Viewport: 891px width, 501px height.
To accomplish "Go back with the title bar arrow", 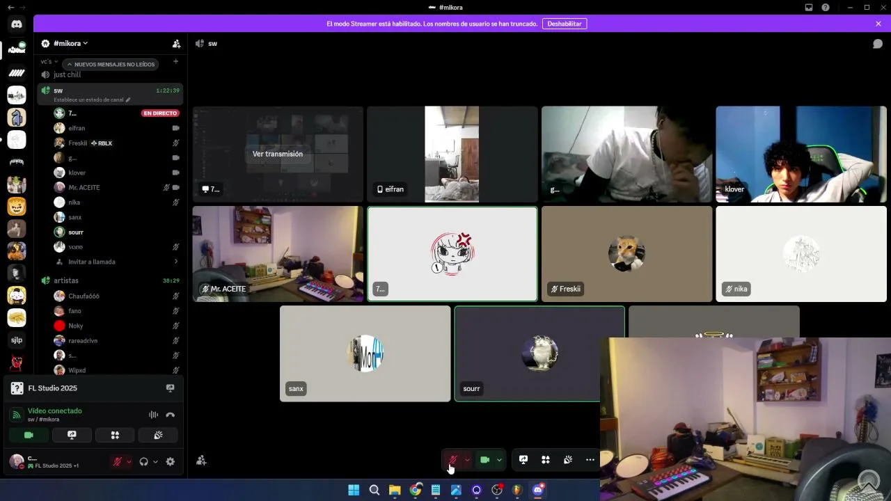I will click(10, 7).
